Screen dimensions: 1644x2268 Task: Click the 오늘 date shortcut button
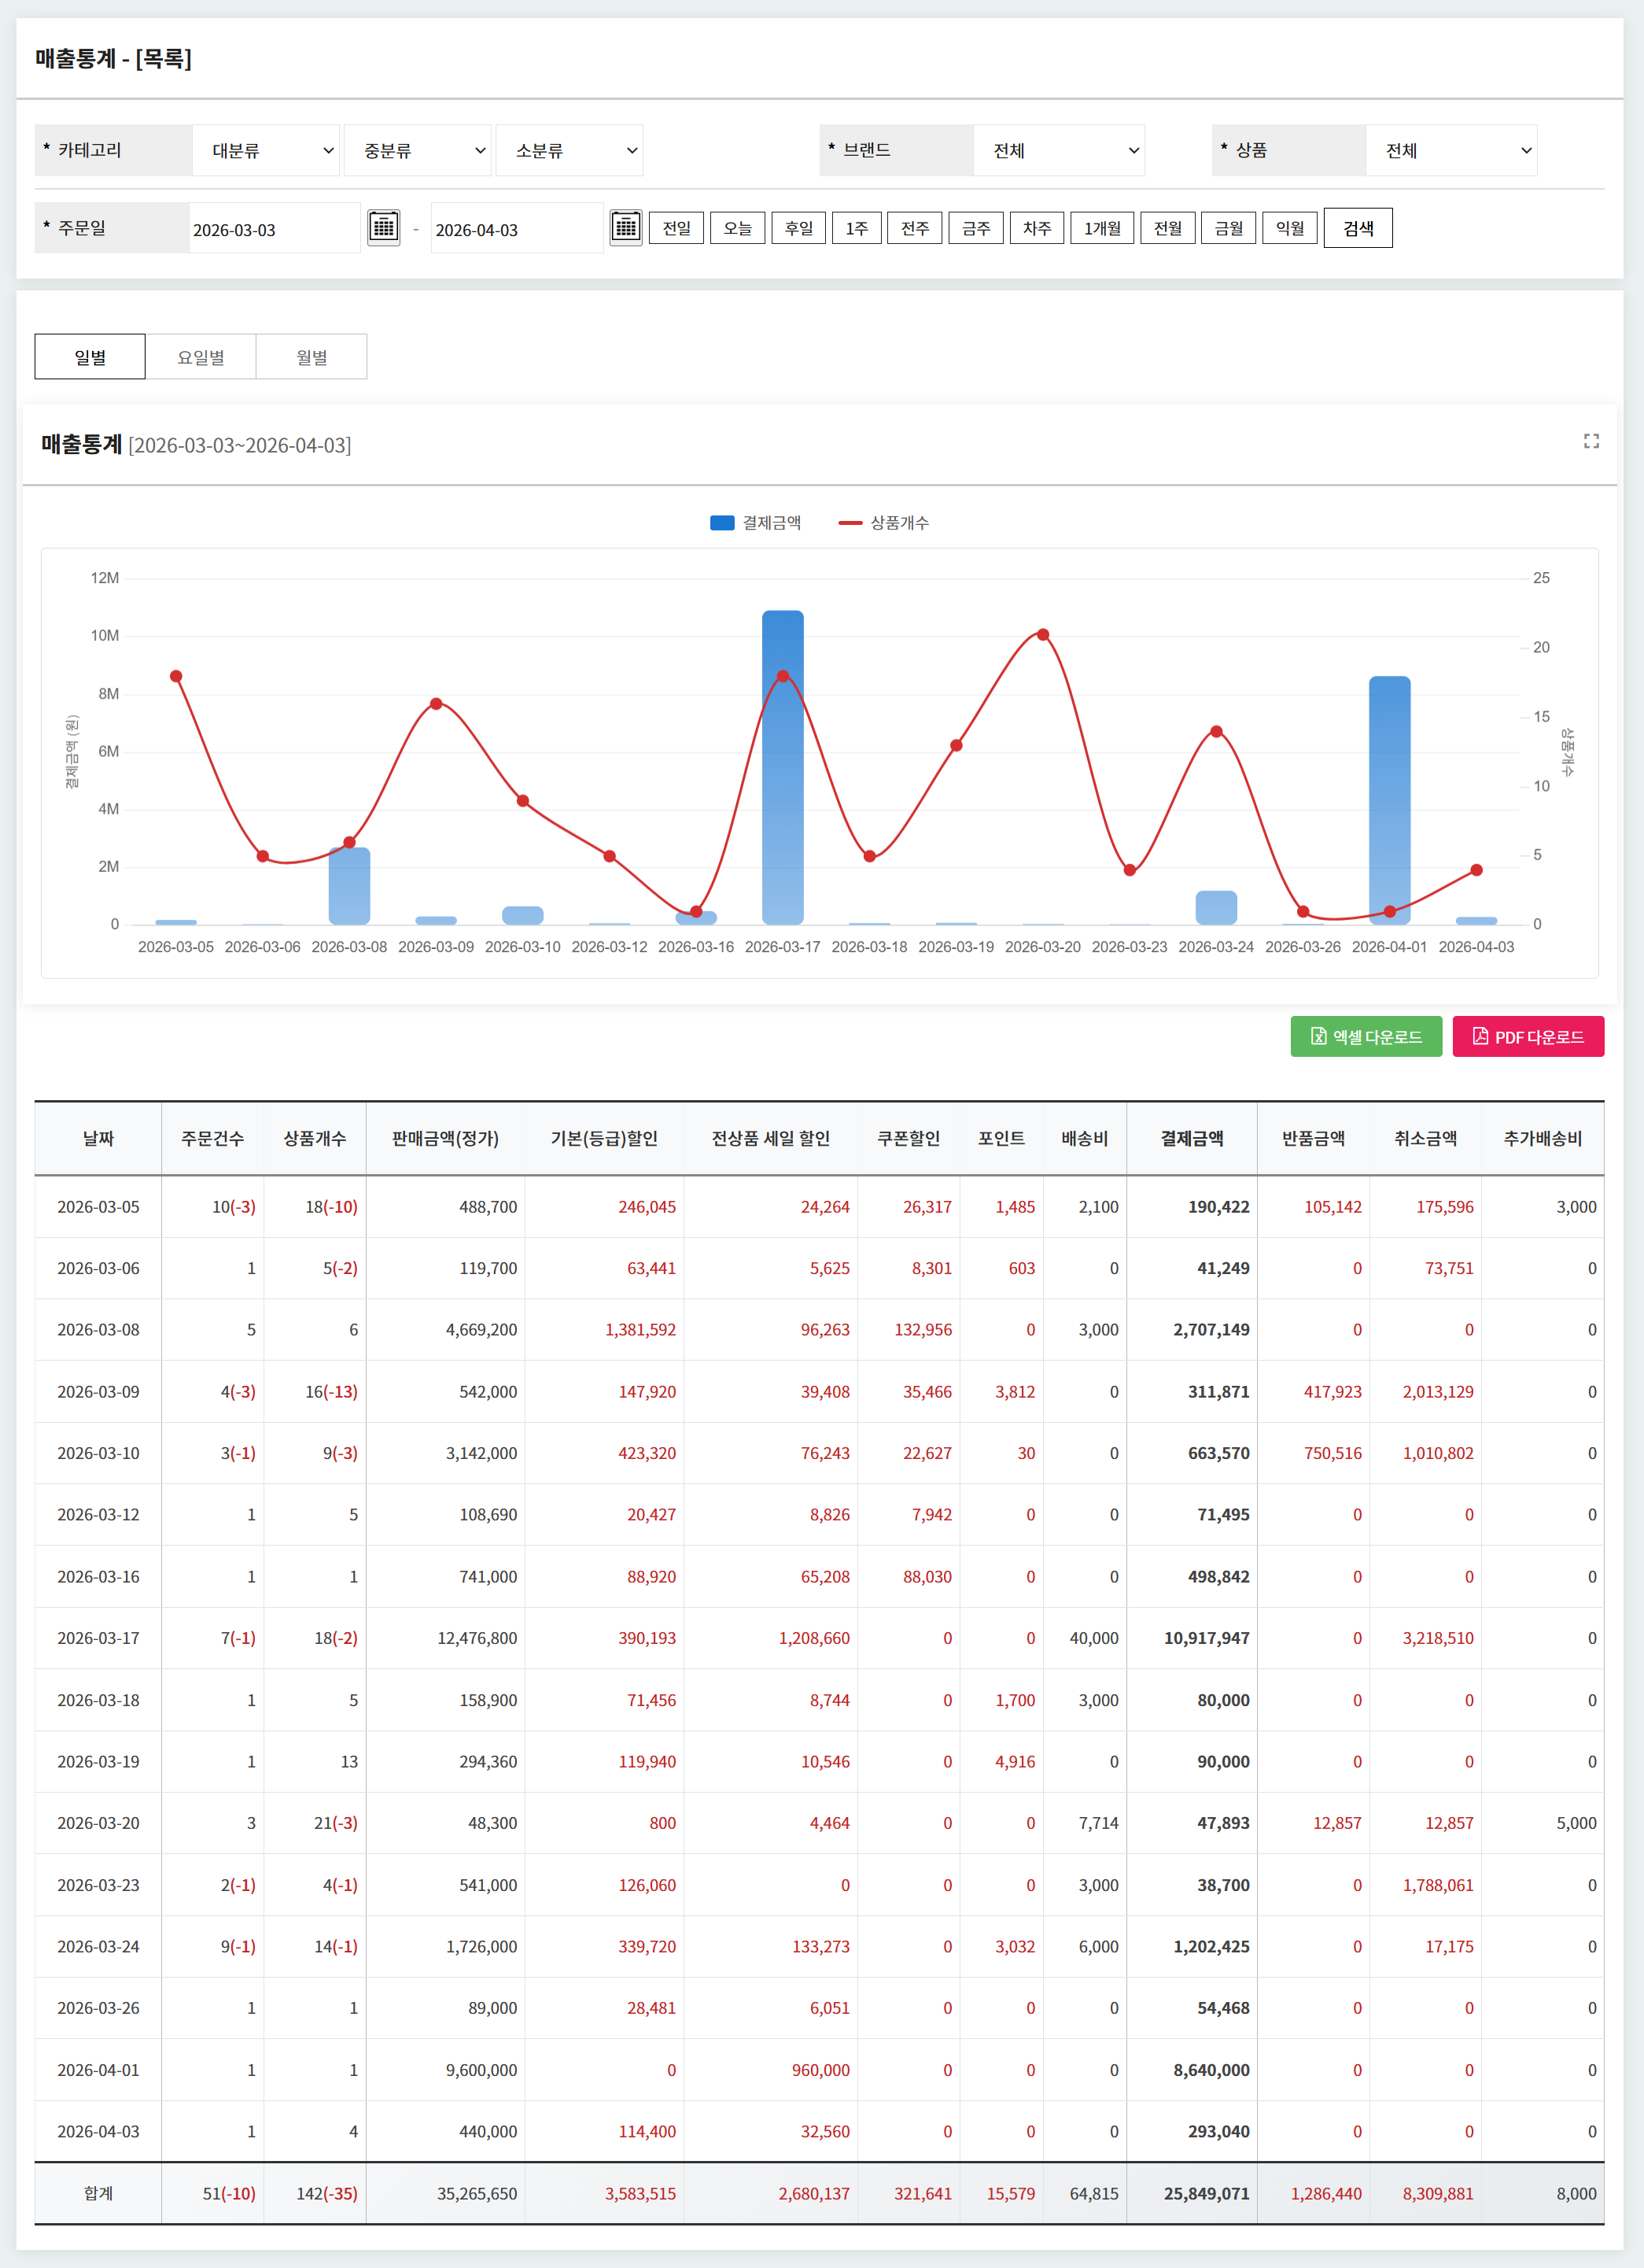coord(738,228)
